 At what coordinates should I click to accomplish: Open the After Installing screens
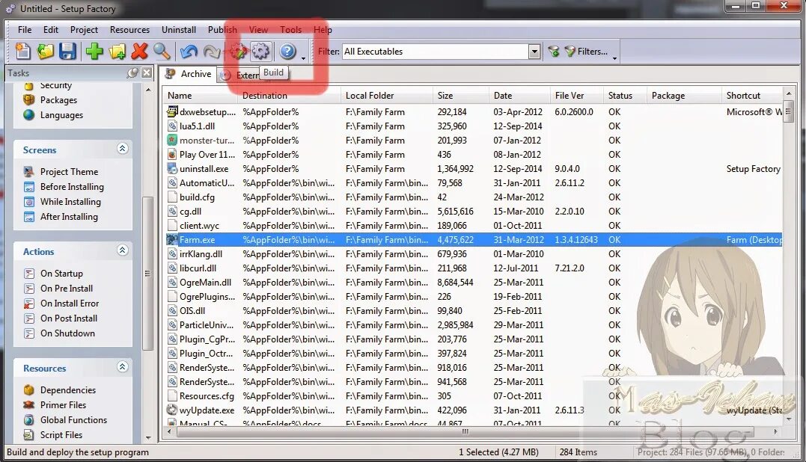69,216
